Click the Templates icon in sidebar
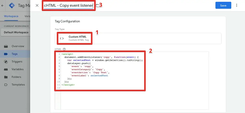 6,85
